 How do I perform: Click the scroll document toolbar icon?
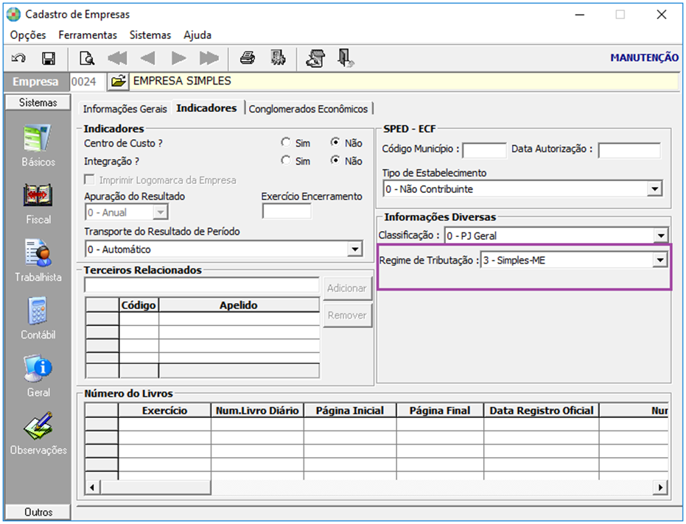click(315, 58)
